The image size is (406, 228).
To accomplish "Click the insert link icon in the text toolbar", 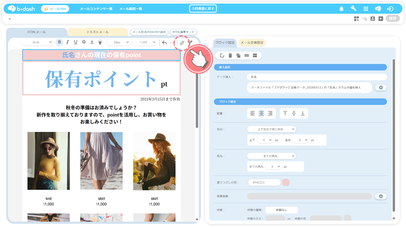I will point(182,43).
